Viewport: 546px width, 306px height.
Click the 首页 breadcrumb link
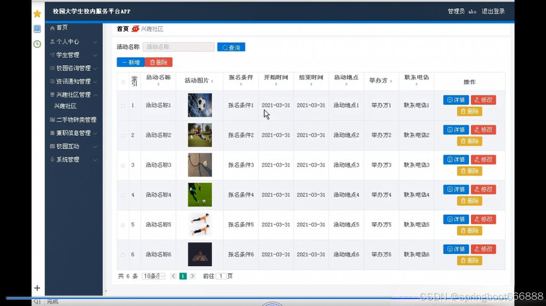pyautogui.click(x=123, y=29)
